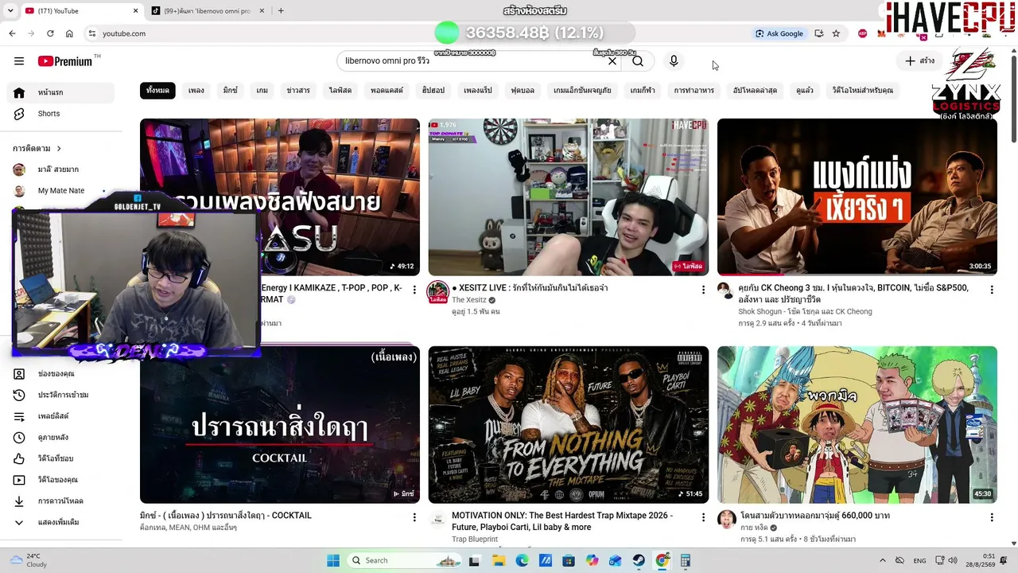
Task: Click the YouTube Premium logo
Action: click(65, 61)
